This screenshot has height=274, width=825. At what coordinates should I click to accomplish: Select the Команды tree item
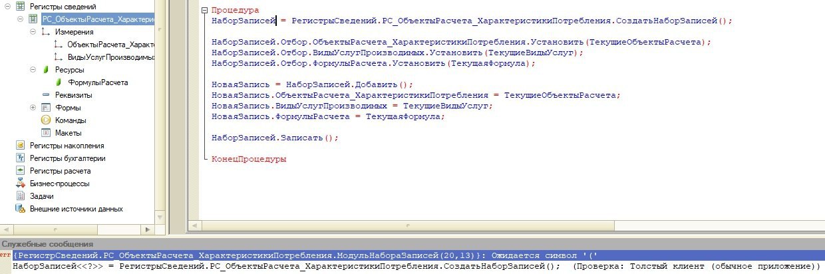71,120
